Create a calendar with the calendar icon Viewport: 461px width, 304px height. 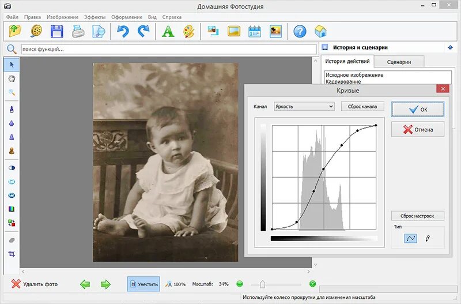pos(255,31)
